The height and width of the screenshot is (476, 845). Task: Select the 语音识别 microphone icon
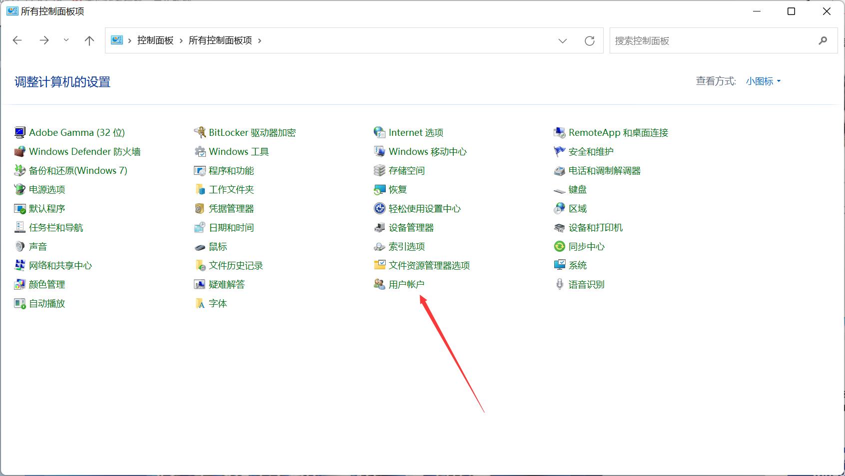click(x=559, y=284)
